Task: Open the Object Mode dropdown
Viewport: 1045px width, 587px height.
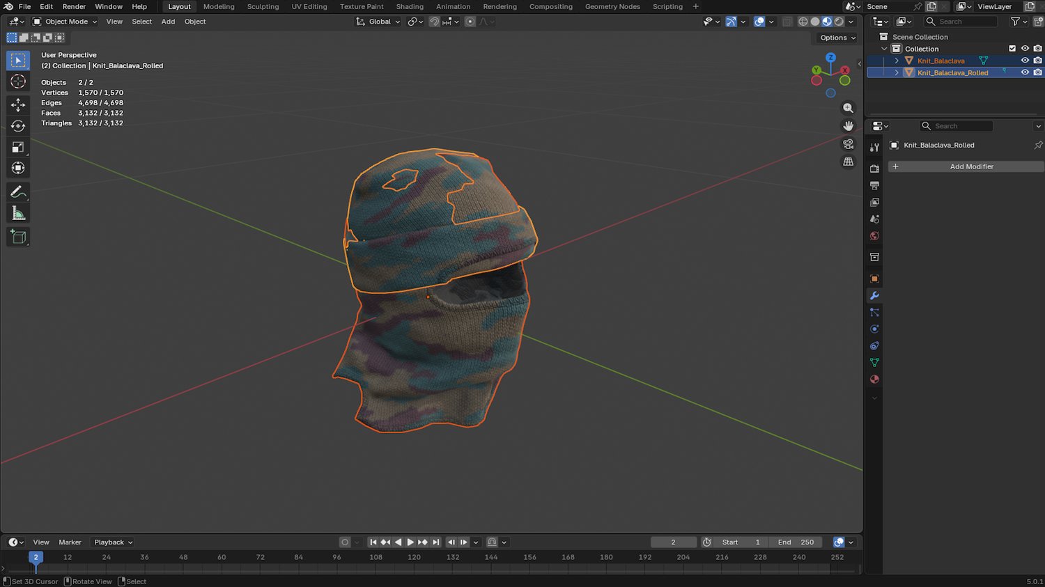Action: tap(65, 22)
